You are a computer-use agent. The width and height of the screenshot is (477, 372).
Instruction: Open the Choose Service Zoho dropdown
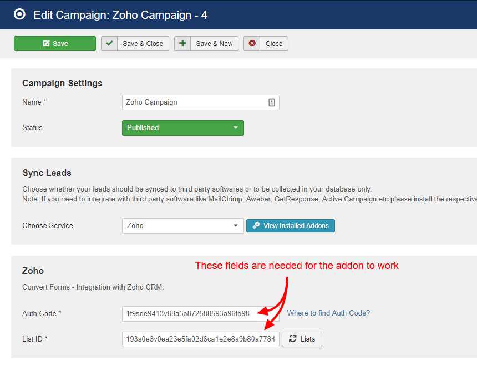coord(183,226)
